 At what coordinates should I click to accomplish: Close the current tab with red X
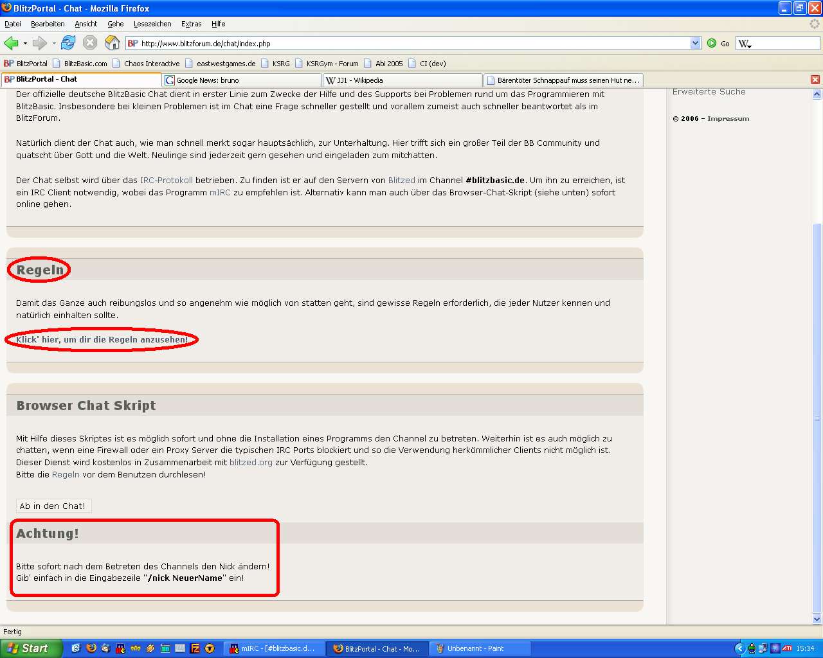coord(815,80)
